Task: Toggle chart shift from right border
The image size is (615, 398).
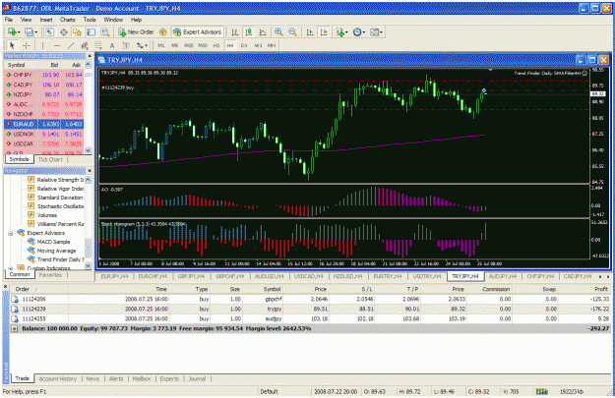Action: [x=324, y=32]
